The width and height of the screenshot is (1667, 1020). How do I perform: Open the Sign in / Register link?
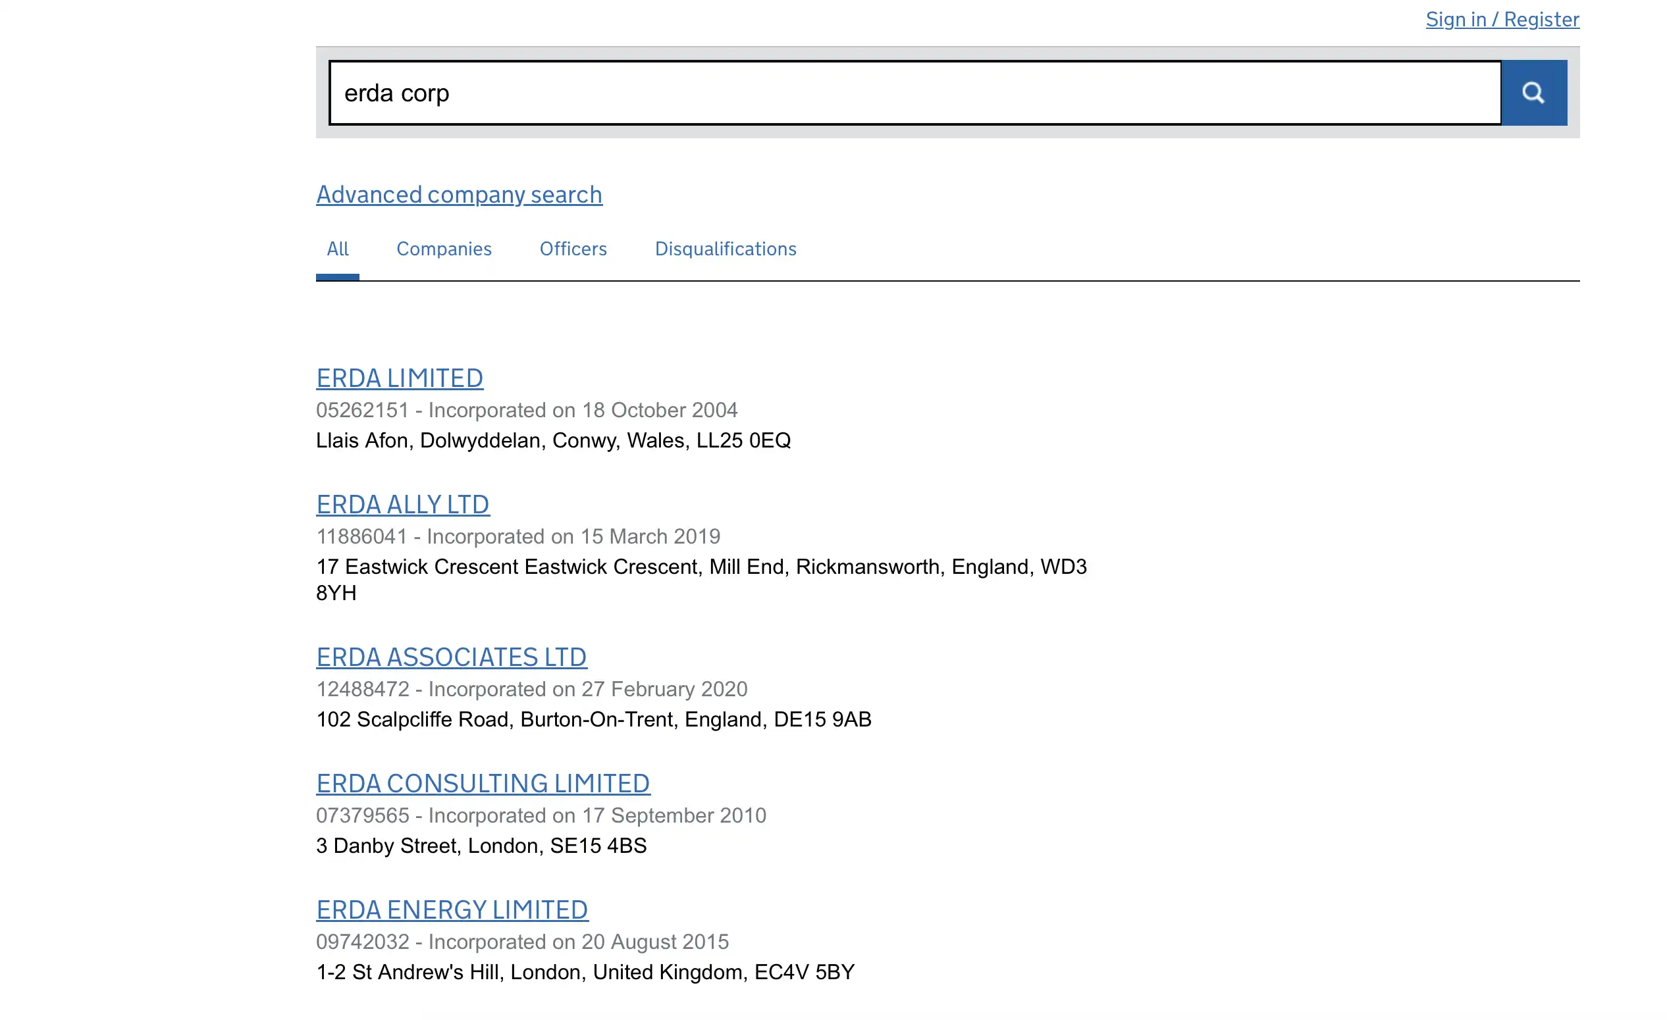1502,20
